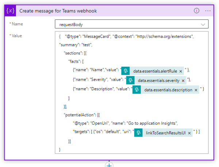The width and height of the screenshot is (219, 167).
Task: Remove the data.essentials.severity token
Action: click(183, 81)
